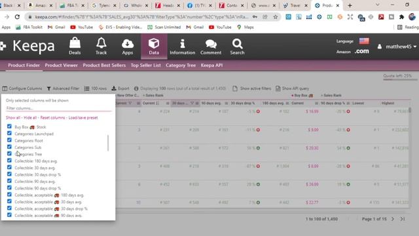The width and height of the screenshot is (419, 236).
Task: Switch to Product Finder tab
Action: [x=24, y=66]
